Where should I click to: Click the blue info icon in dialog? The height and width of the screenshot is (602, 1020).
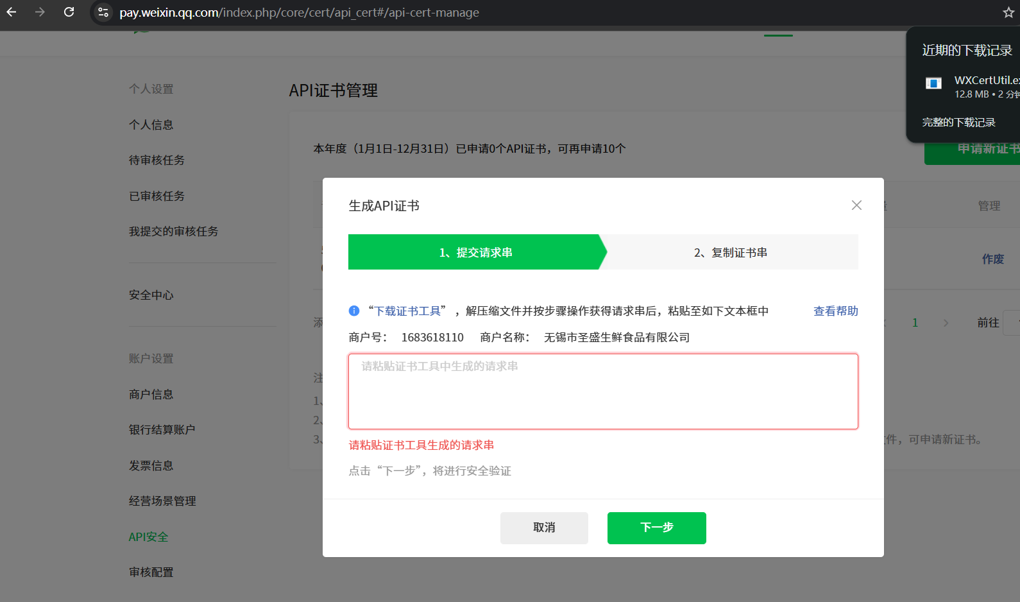point(354,311)
